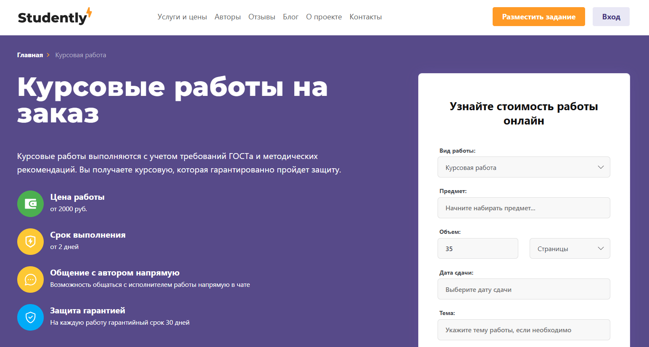
Task: Open the 'Отзывы' section
Action: point(261,17)
